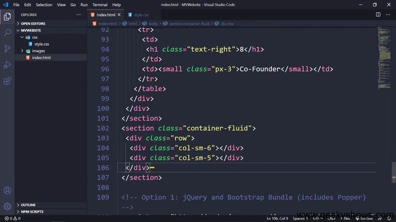Select style.css in the file tree
This screenshot has width=396, height=222.
[41, 44]
